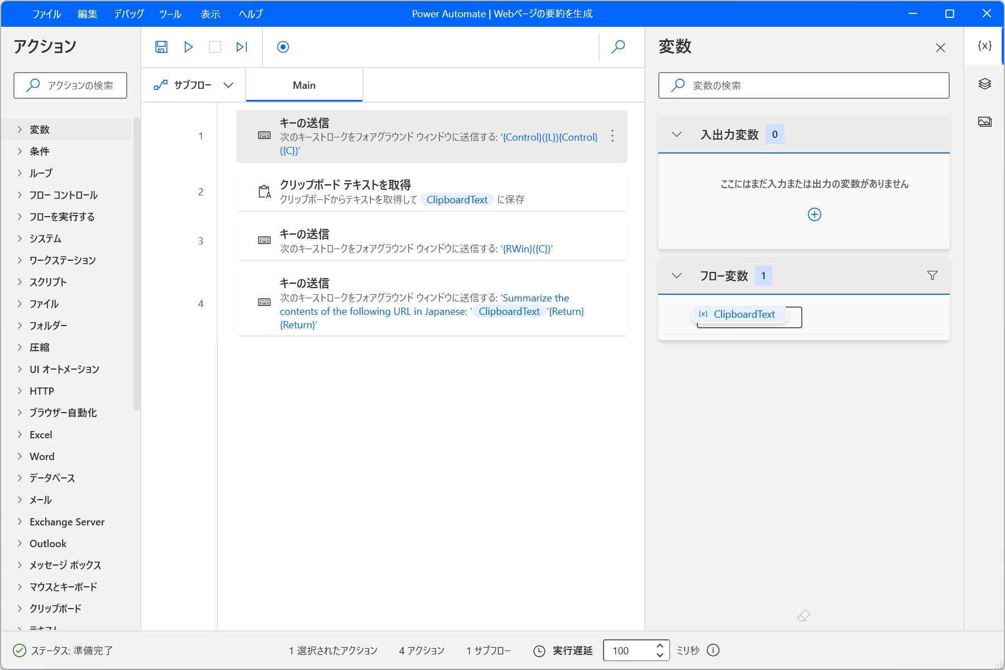This screenshot has height=670, width=1005.
Task: Open the ツール menu
Action: pos(170,14)
